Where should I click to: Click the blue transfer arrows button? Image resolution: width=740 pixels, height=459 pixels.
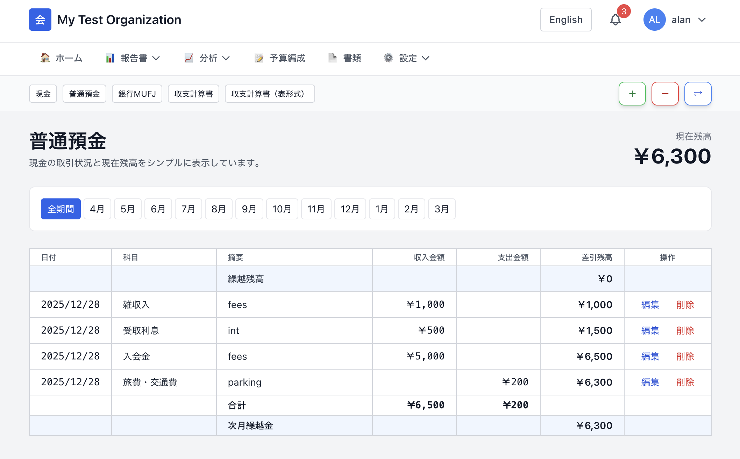698,94
